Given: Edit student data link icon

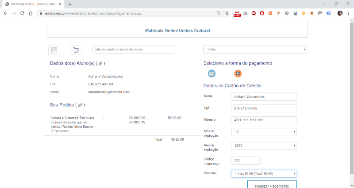Looking at the screenshot, I should click(x=100, y=64).
